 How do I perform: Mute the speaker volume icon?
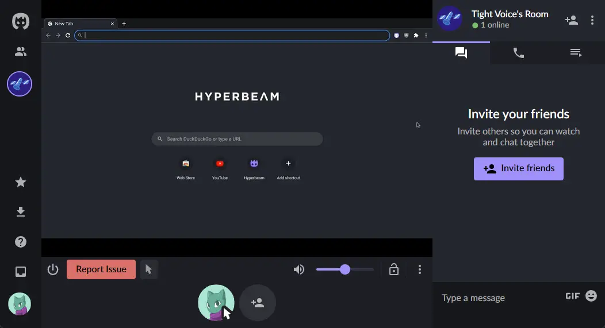(x=299, y=269)
